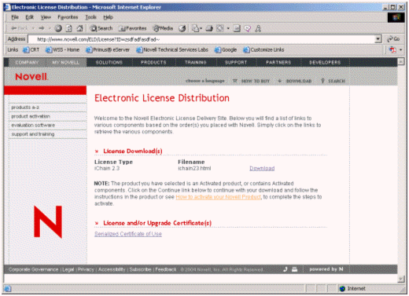
Task: Click page scrollbar down arrow
Action: click(401, 279)
